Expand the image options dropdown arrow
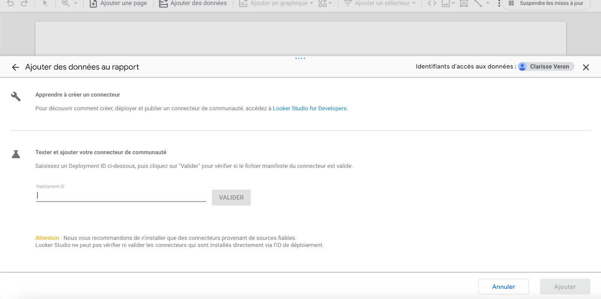The image size is (601, 299). pos(453,3)
